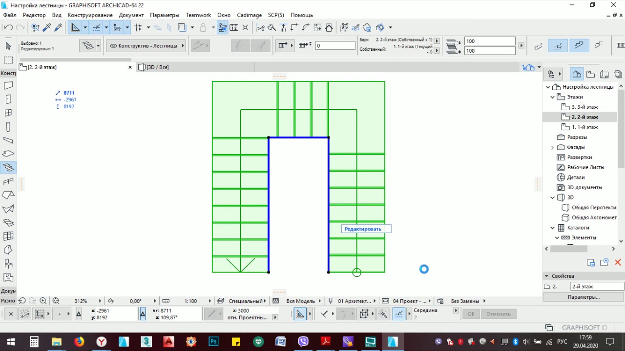Select the Arrow tool in toolbox
625x351 pixels.
(8, 46)
